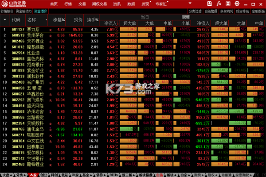This screenshot has width=266, height=177.
Task: Sort by the 涨幅% column header
Action: 59,20
